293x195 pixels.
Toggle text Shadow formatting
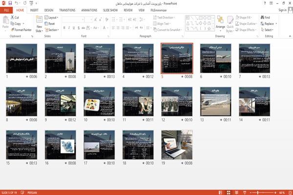tap(79, 28)
